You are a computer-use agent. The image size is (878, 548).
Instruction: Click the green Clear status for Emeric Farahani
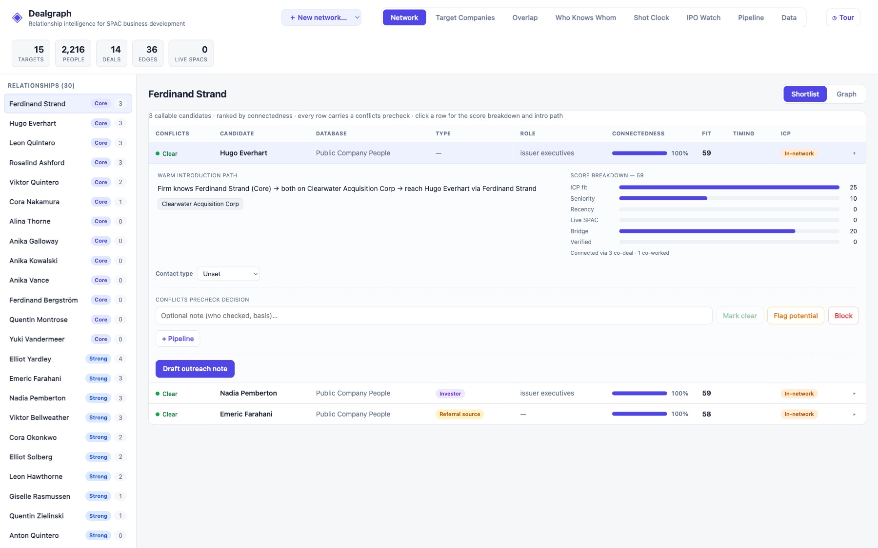(166, 415)
